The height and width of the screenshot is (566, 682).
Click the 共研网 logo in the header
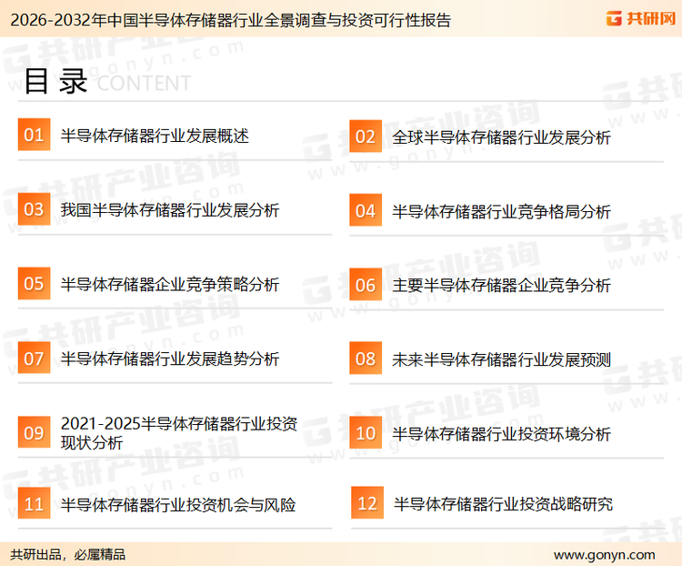pos(641,18)
